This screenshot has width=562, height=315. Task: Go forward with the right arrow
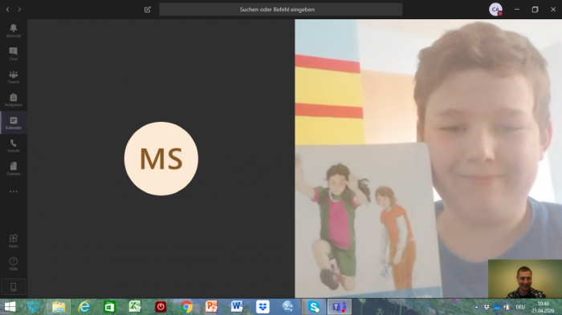19,10
